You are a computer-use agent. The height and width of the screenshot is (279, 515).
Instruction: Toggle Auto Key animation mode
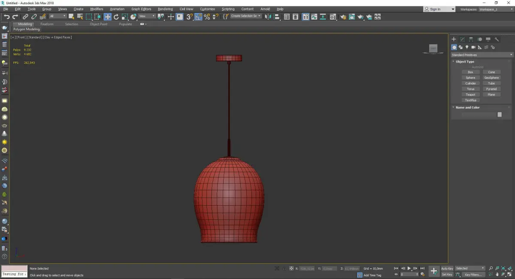point(447,268)
